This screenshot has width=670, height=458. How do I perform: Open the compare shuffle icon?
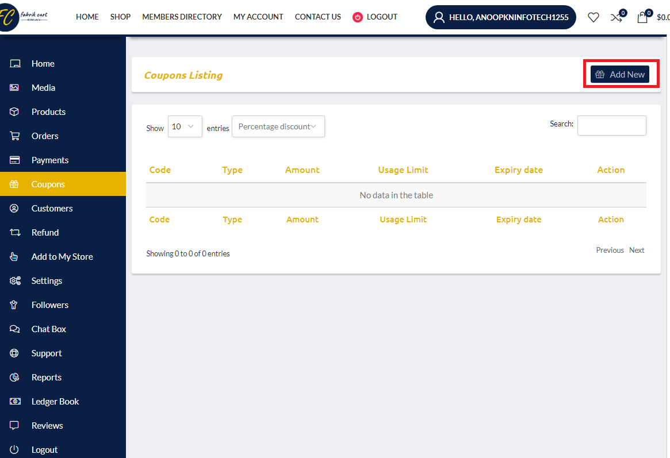click(x=616, y=17)
